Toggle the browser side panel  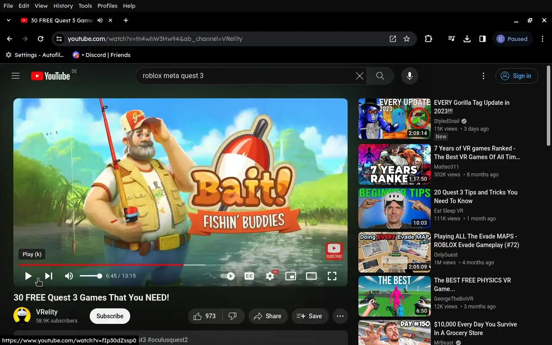click(x=483, y=39)
